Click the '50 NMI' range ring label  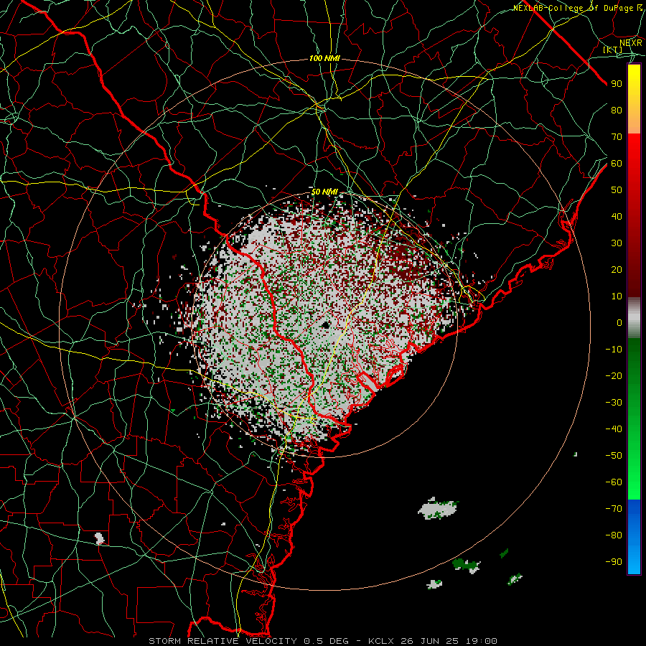(324, 192)
